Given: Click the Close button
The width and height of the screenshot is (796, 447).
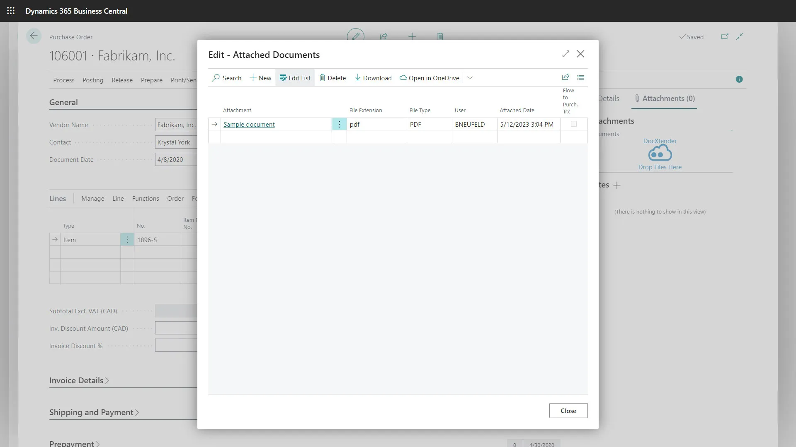Looking at the screenshot, I should [x=568, y=411].
